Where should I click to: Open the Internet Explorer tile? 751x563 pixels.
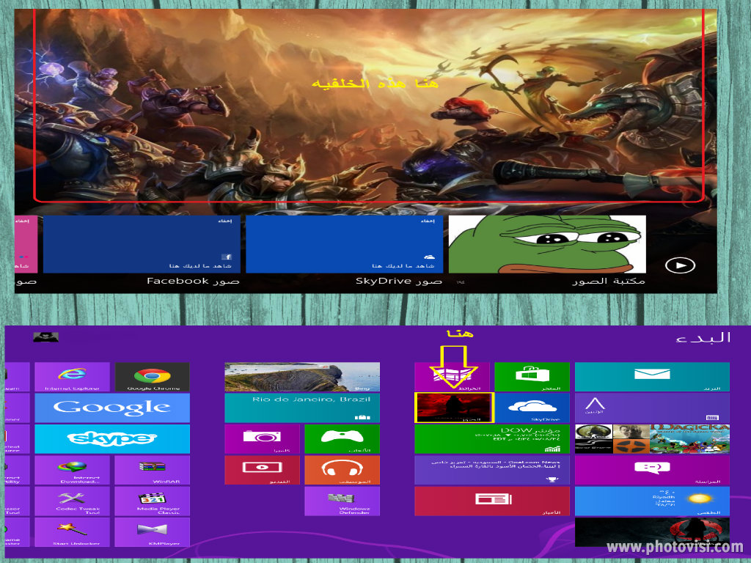[x=73, y=378]
